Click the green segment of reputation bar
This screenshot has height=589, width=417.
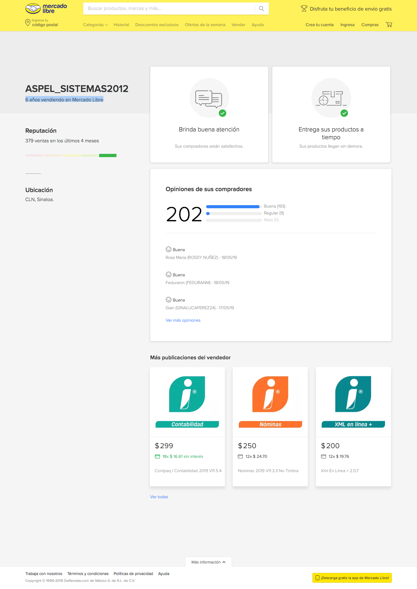click(x=108, y=155)
